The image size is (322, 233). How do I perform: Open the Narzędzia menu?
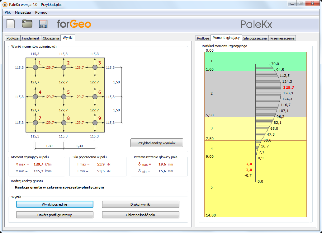(x=23, y=12)
